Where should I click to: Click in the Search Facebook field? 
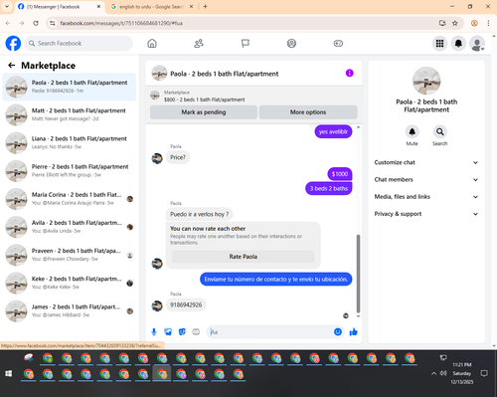pyautogui.click(x=79, y=43)
